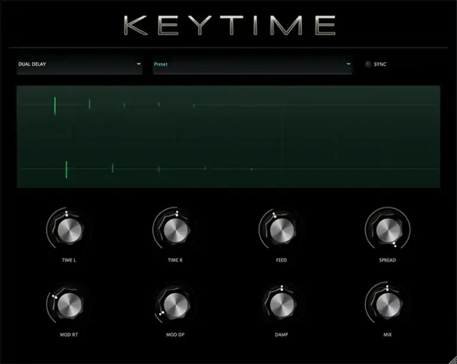Click the TIME L label
Image resolution: width=457 pixels, height=364 pixels.
tap(69, 260)
